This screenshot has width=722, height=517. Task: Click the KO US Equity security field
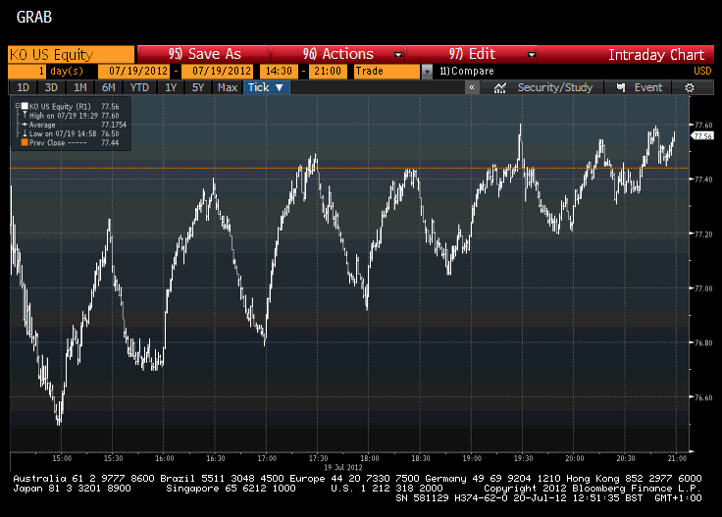(71, 54)
